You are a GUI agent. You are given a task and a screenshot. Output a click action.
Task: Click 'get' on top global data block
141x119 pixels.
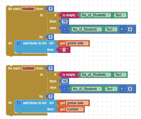tap(62, 43)
